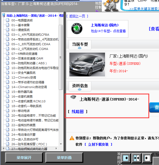Open 23—带自动大灯照明距离调节气体放 entry
This screenshot has width=159, height=165.
(35, 130)
